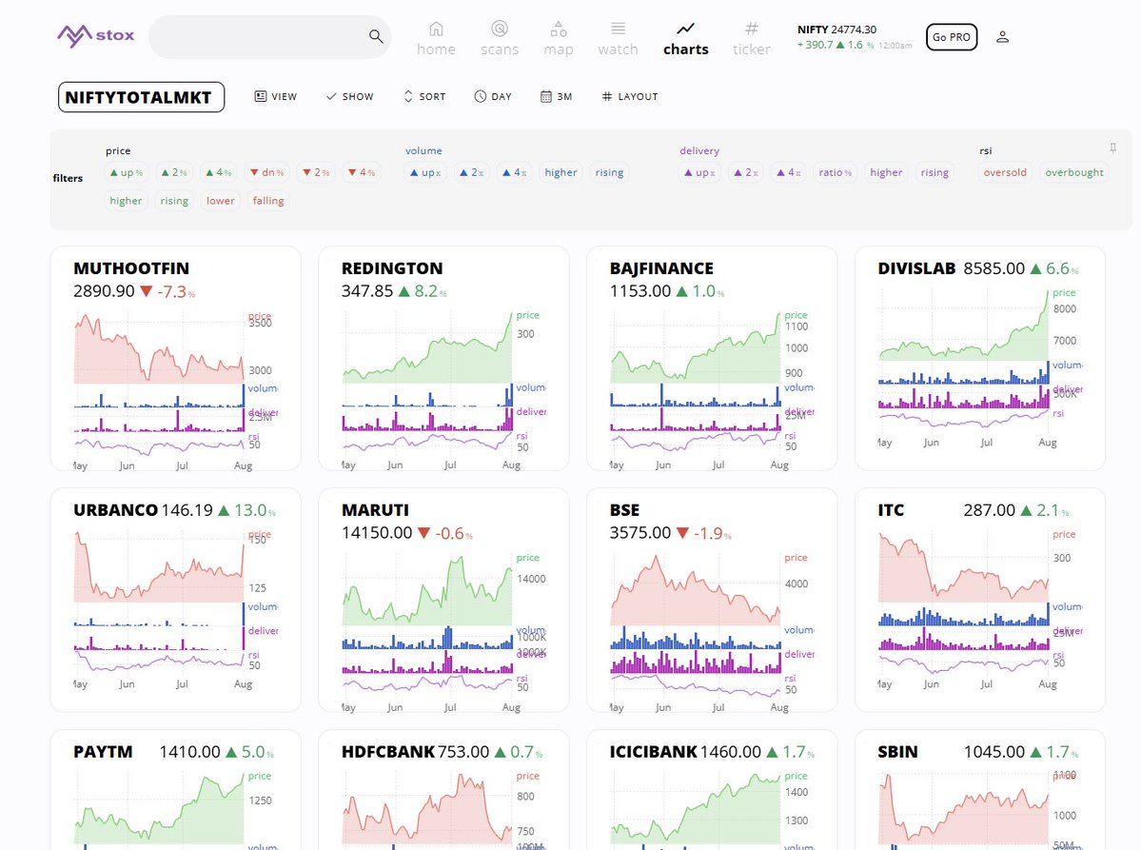Image resolution: width=1141 pixels, height=850 pixels.
Task: Open the SBIN stock title
Action: (x=897, y=752)
